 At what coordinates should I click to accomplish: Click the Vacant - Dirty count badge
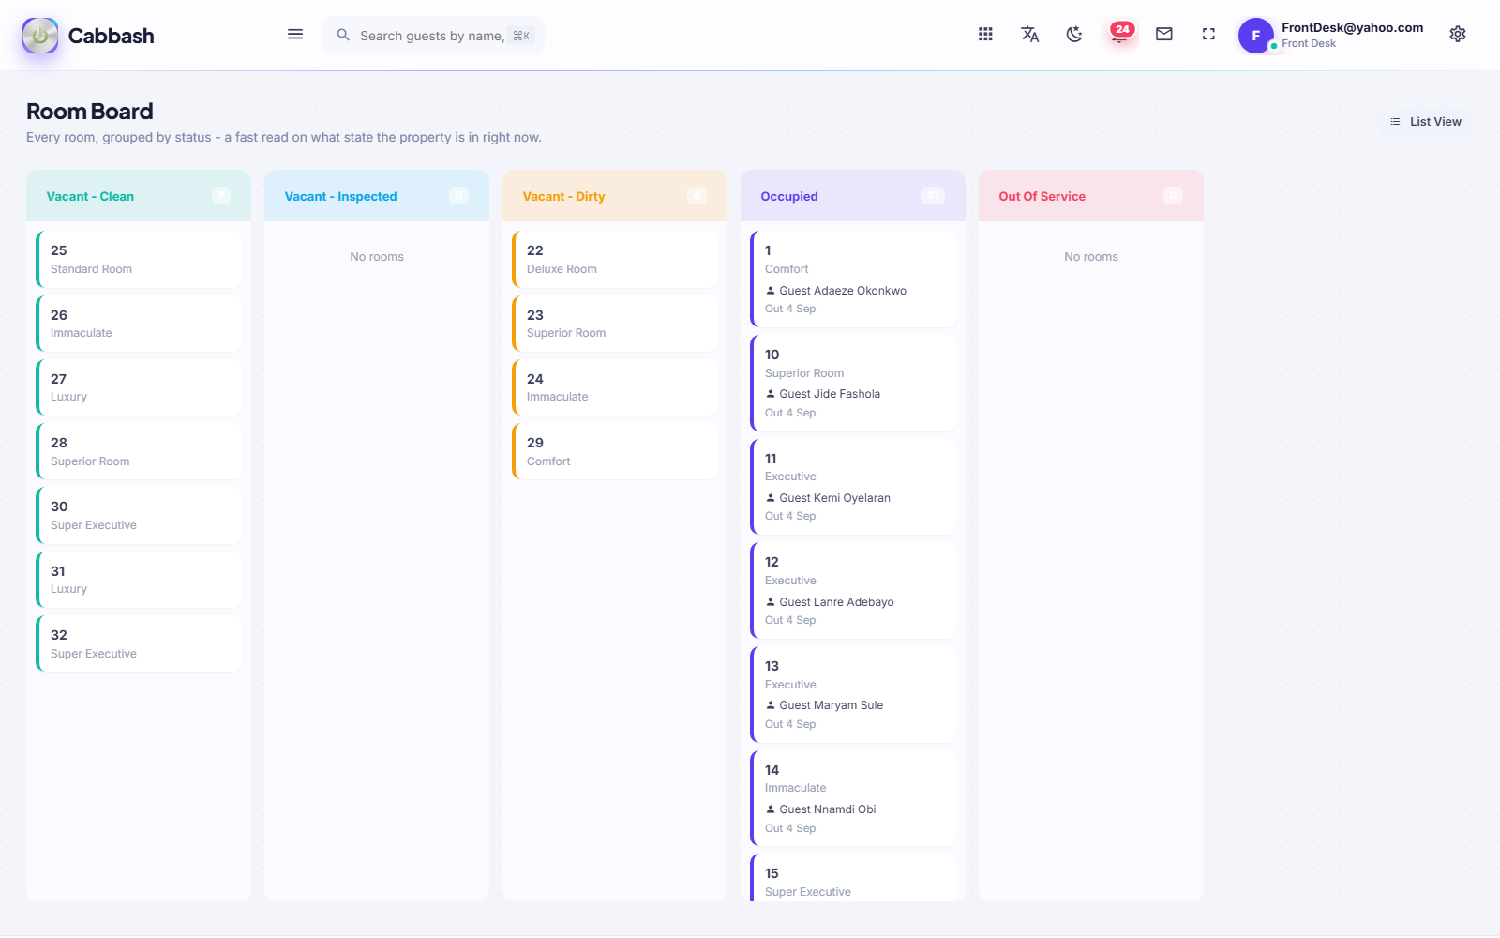click(697, 195)
